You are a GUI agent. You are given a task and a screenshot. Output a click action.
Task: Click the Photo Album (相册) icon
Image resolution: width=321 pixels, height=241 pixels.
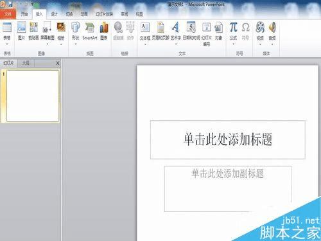click(61, 28)
